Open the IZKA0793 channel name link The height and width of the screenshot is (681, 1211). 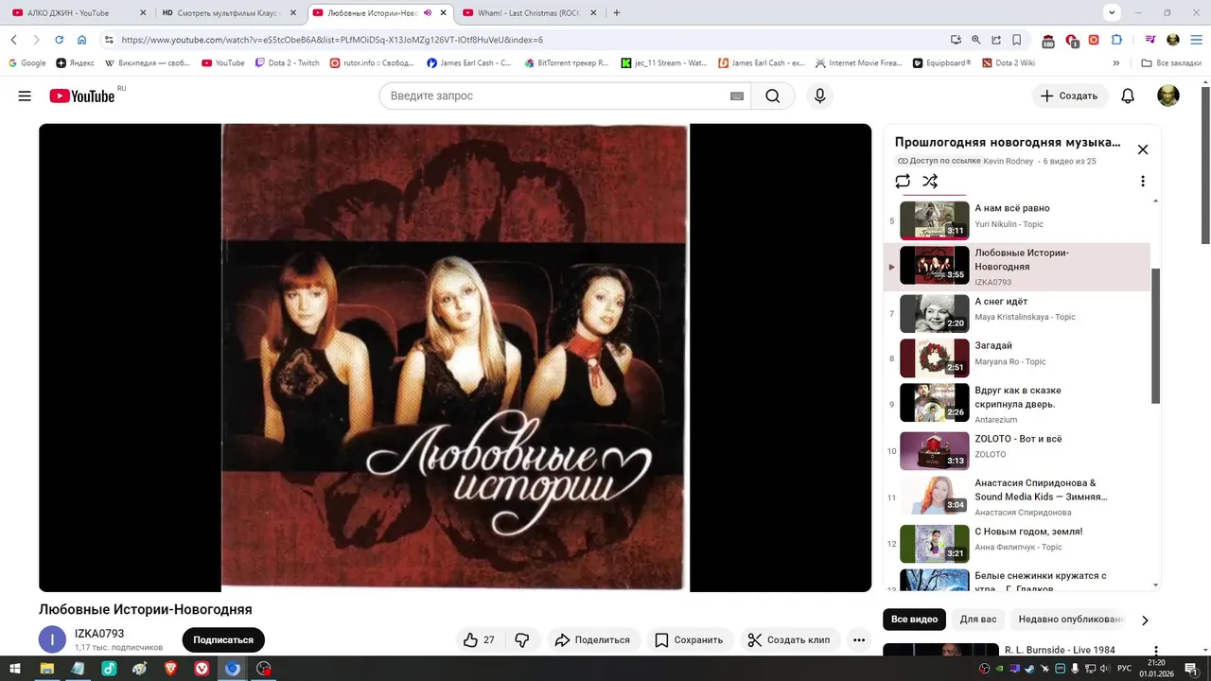point(99,634)
